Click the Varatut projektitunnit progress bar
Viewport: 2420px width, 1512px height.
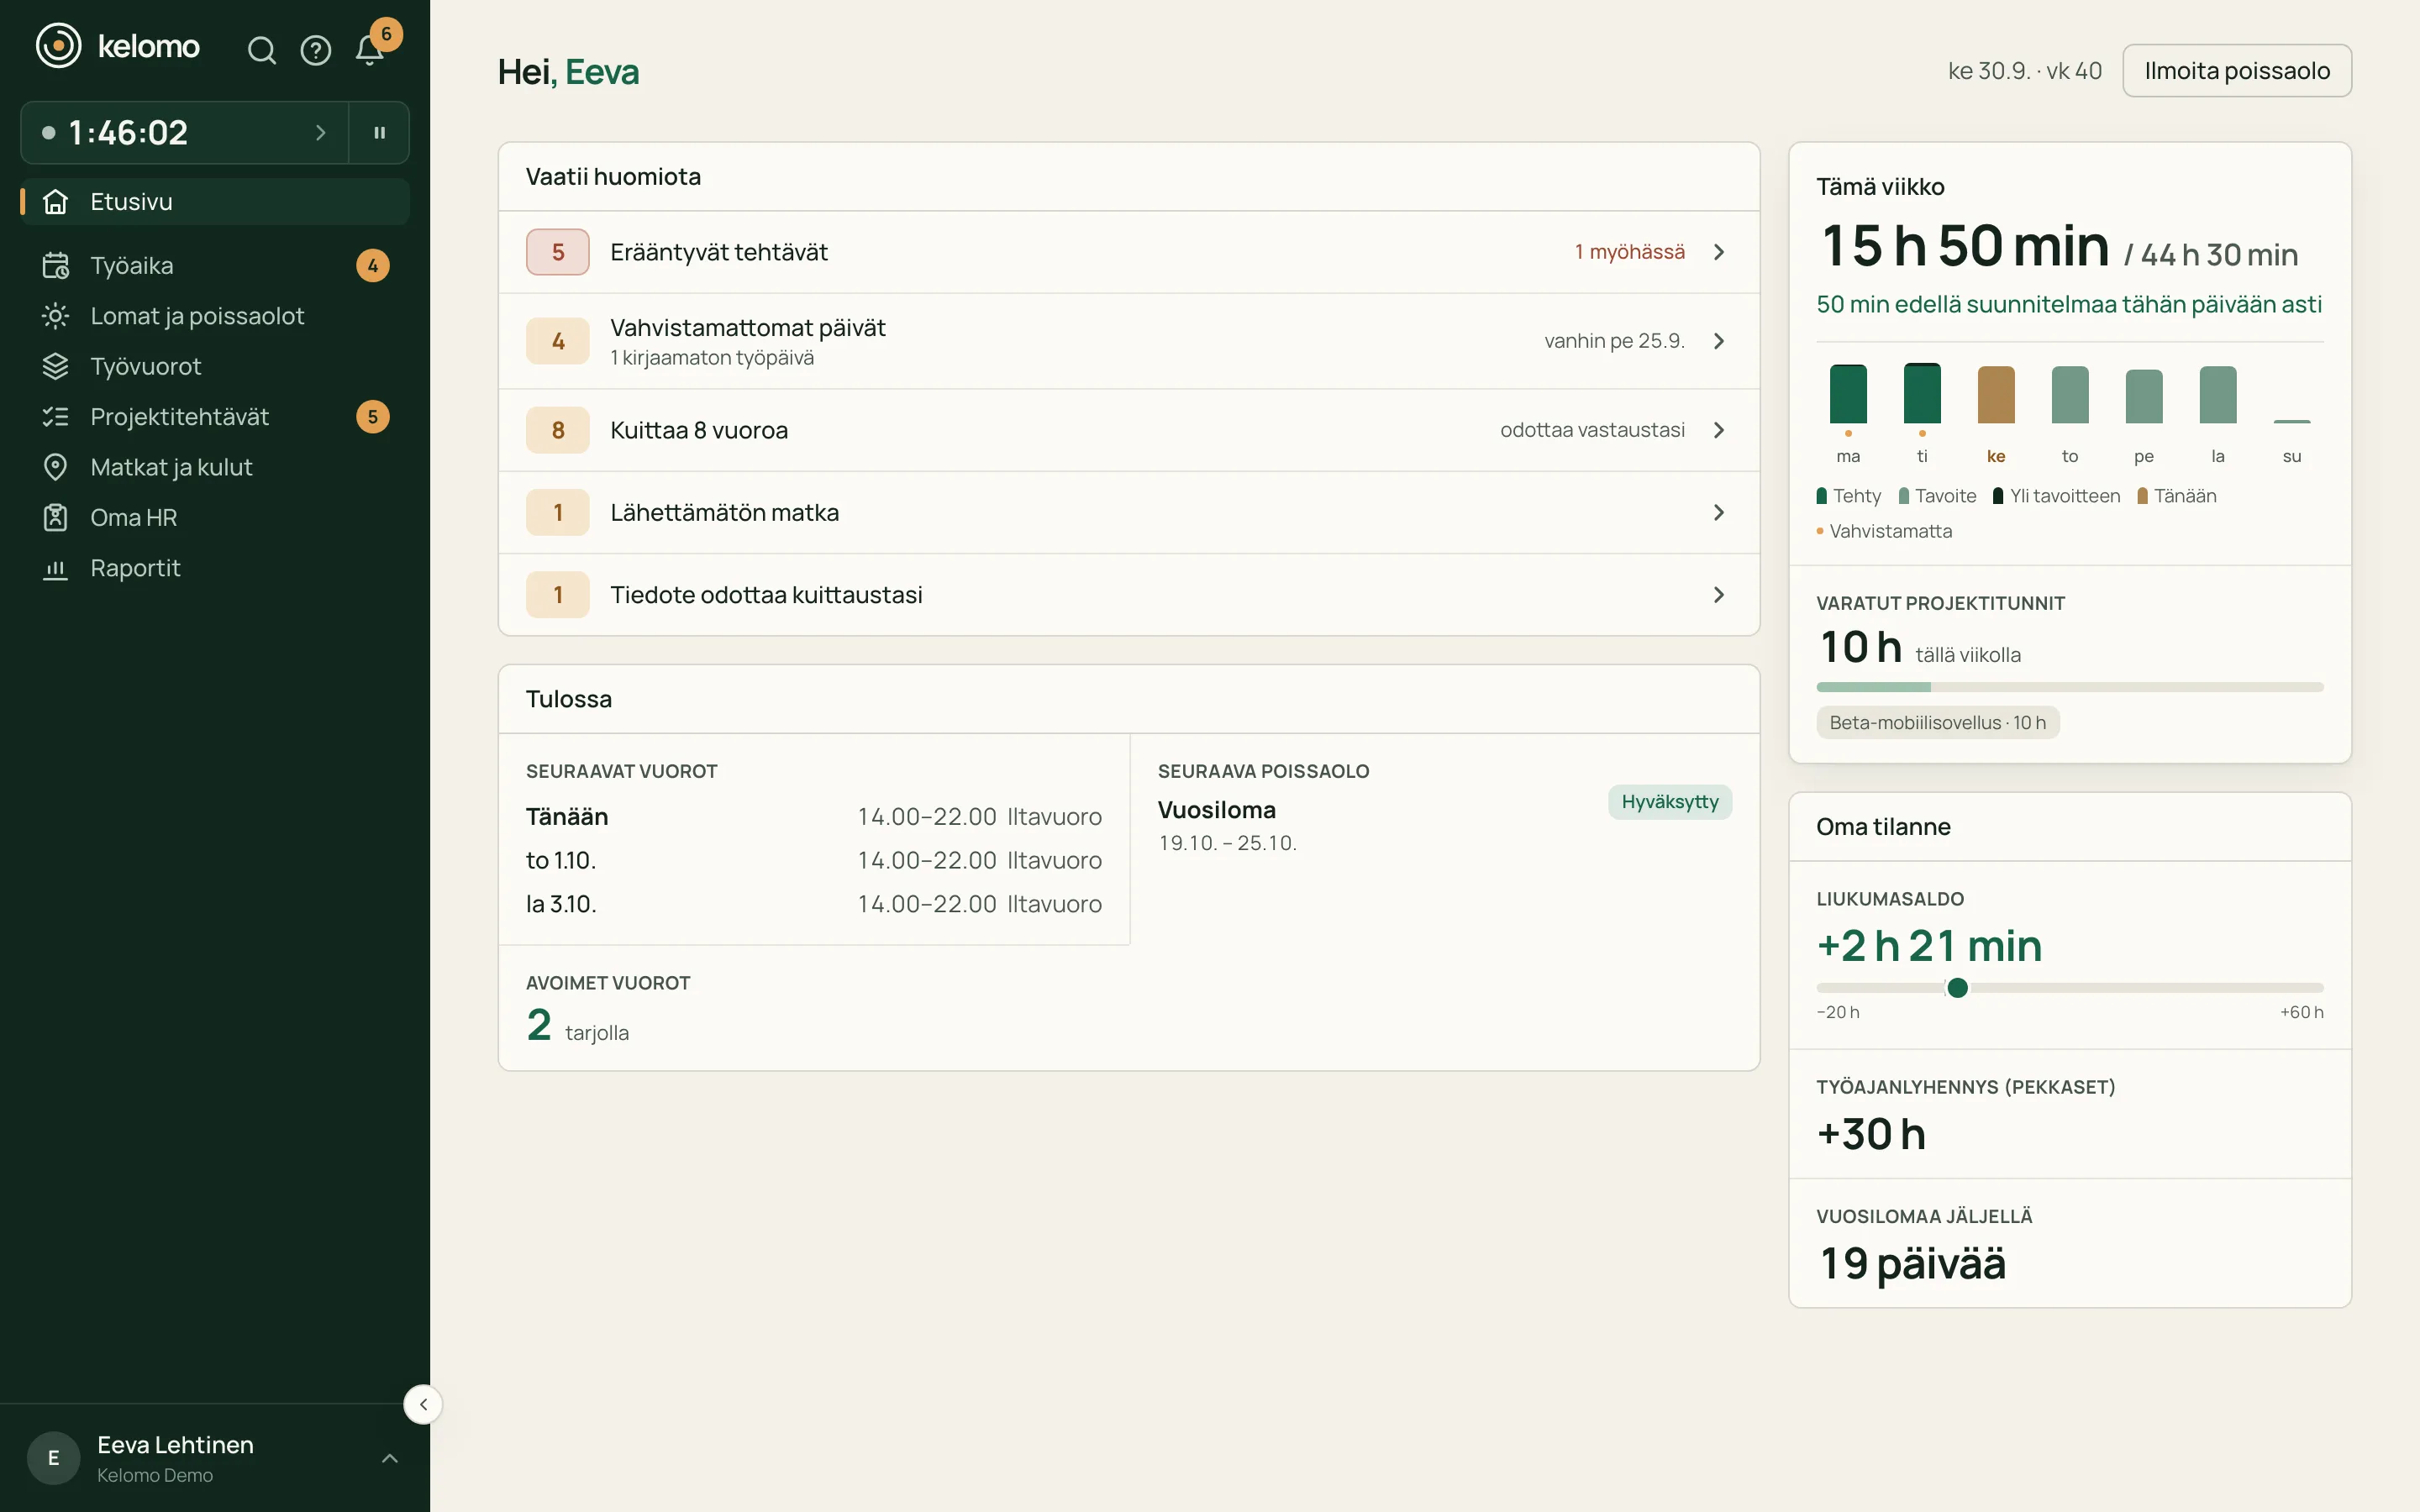(x=2070, y=687)
